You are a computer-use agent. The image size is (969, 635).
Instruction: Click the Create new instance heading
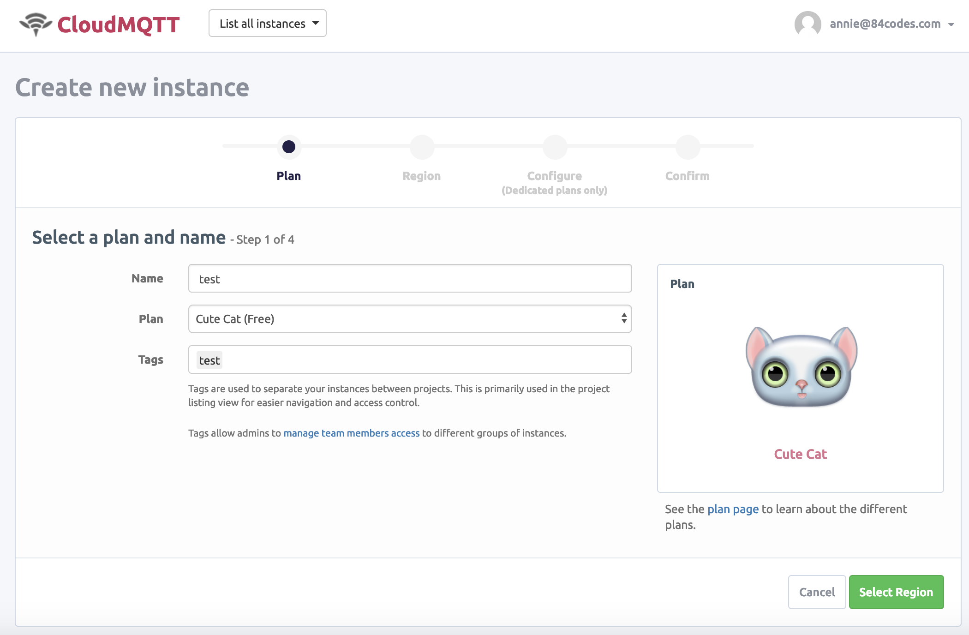(132, 87)
